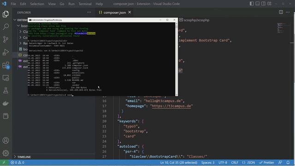
Task: Click Ln 10, Col 35 cursor position status
Action: pos(179,162)
